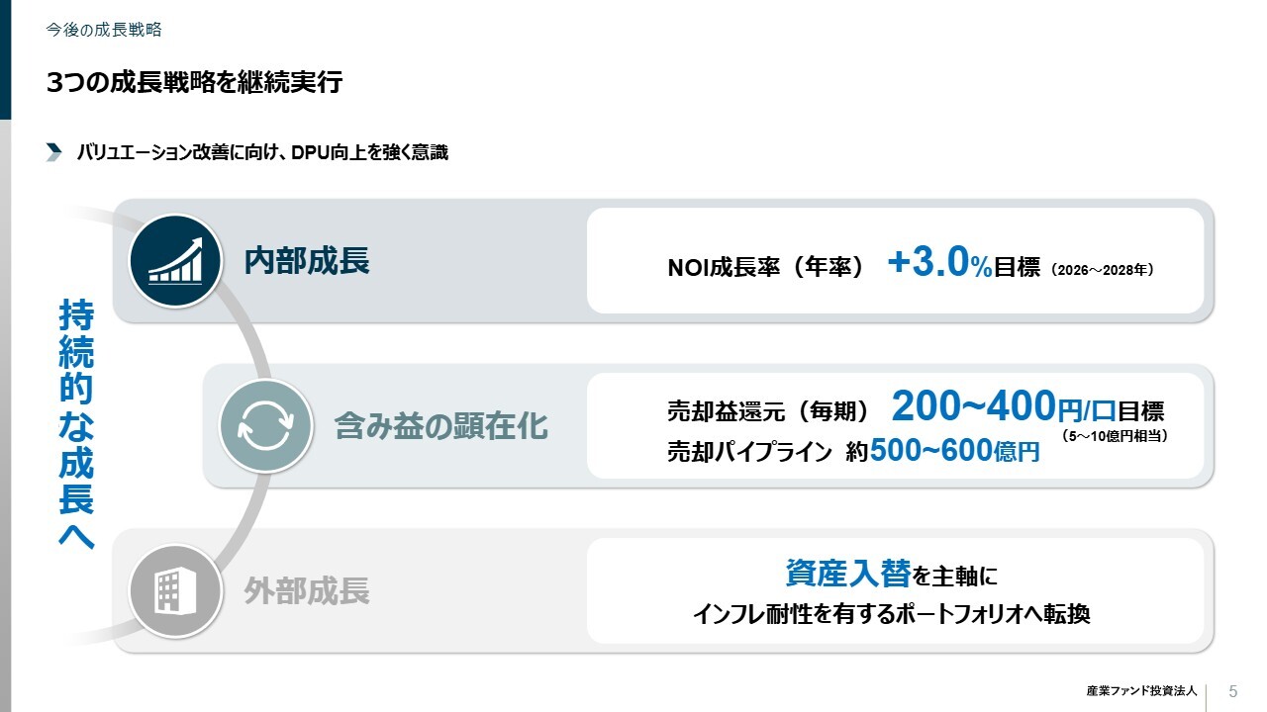
Task: Click the highlighted 資産入替 text
Action: (x=847, y=573)
